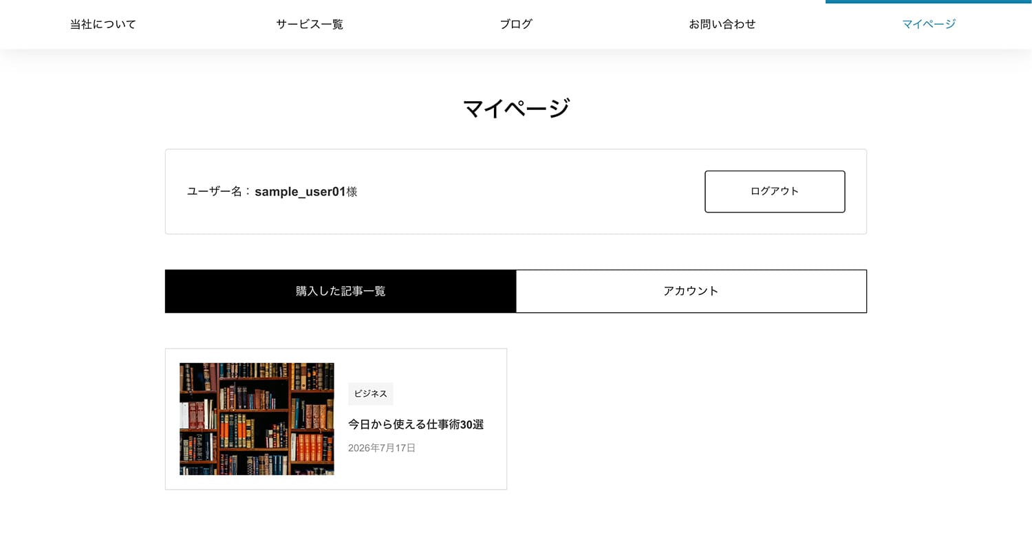
Task: Switch to the アカウント tab
Action: click(691, 291)
